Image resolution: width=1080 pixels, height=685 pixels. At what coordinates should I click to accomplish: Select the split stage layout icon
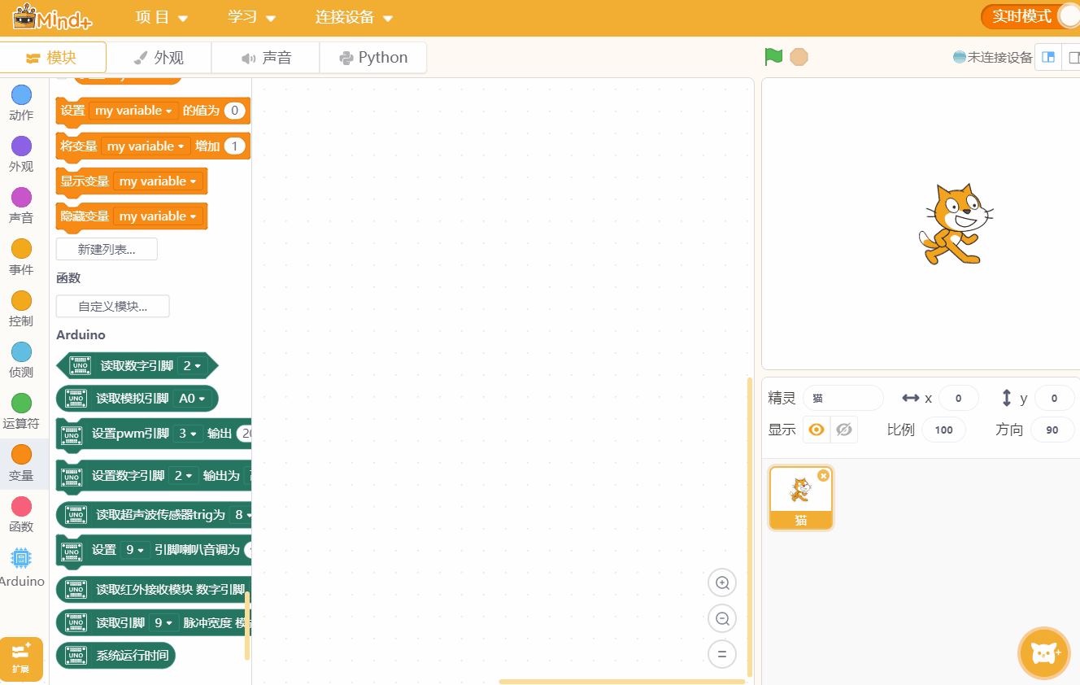tap(1048, 57)
